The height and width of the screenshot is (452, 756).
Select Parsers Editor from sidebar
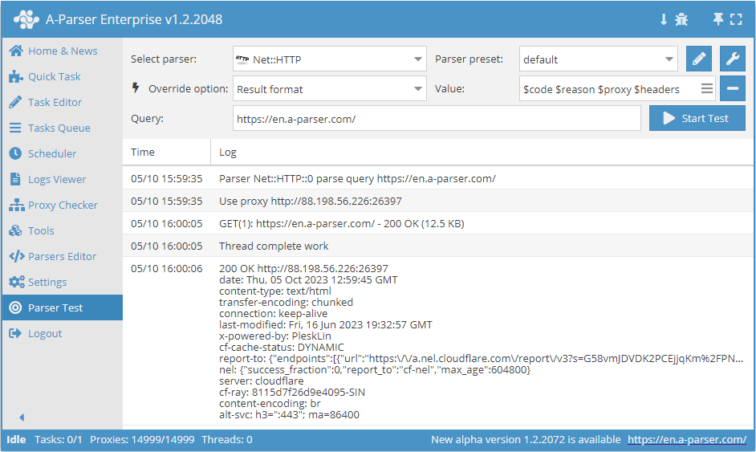(62, 256)
